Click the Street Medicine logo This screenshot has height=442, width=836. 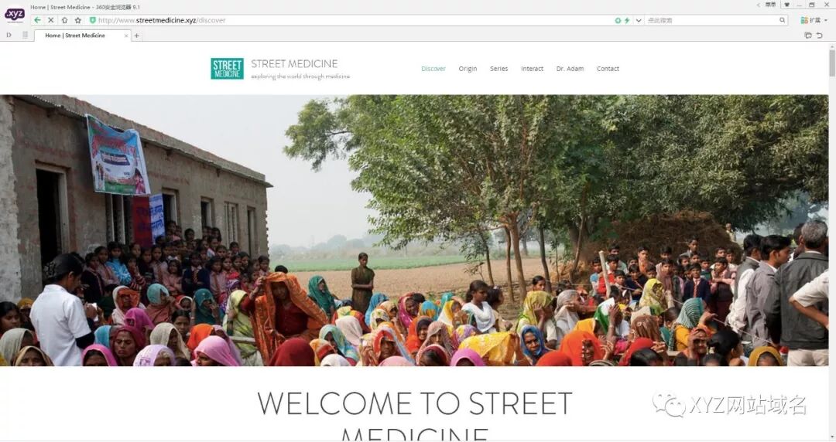227,69
